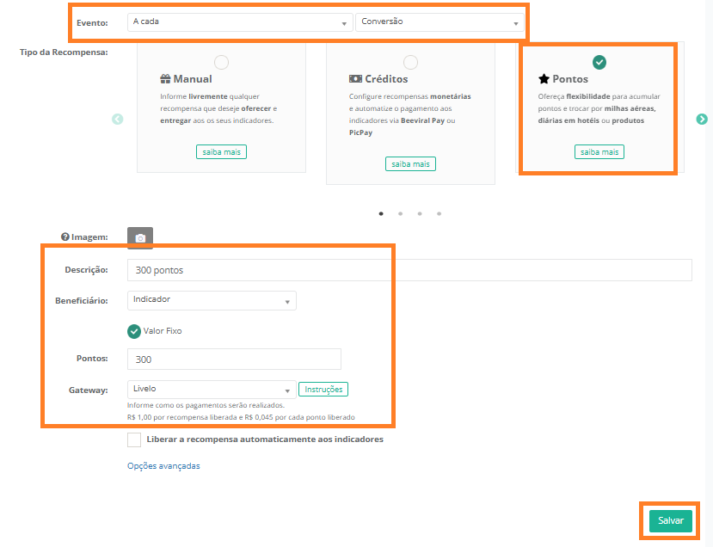The height and width of the screenshot is (547, 713).
Task: Advance reward type carousel with right arrow
Action: click(702, 120)
